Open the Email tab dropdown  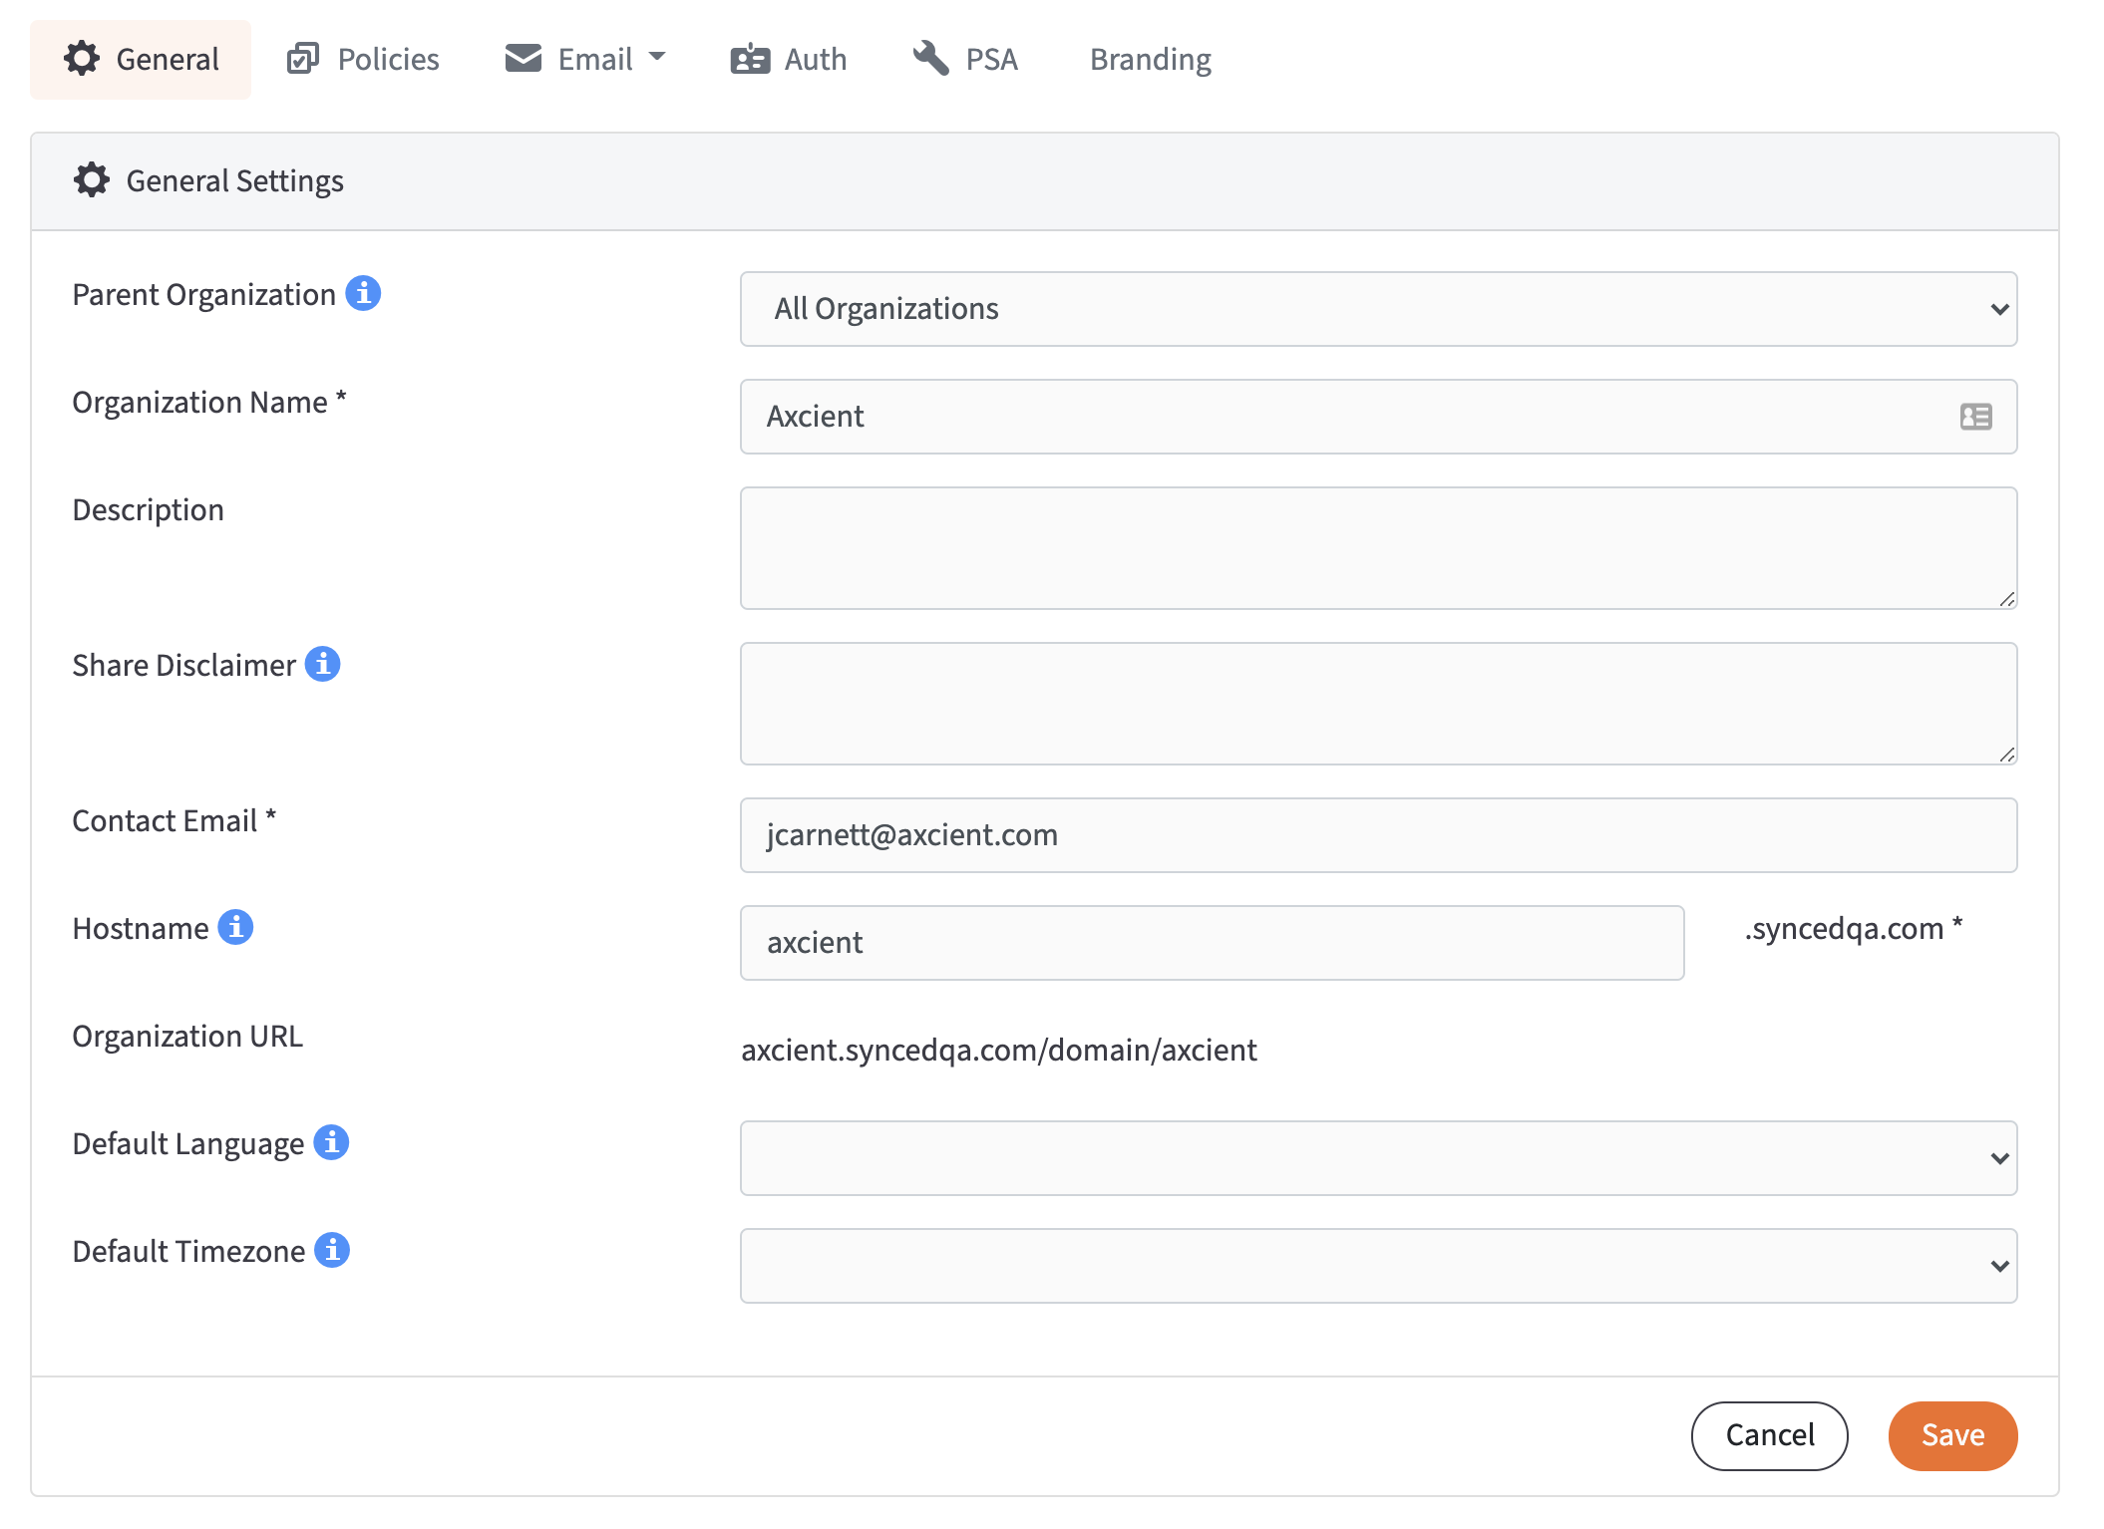coord(585,60)
